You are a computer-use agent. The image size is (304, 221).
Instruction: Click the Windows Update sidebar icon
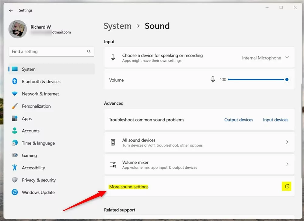tap(15, 192)
